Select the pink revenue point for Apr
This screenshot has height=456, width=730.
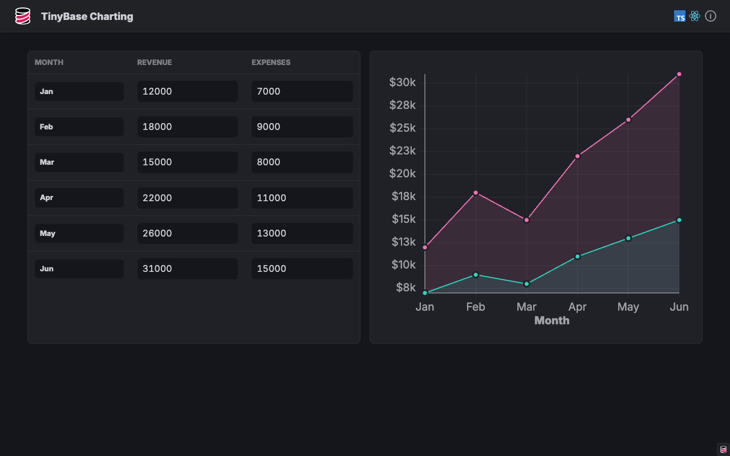click(578, 156)
